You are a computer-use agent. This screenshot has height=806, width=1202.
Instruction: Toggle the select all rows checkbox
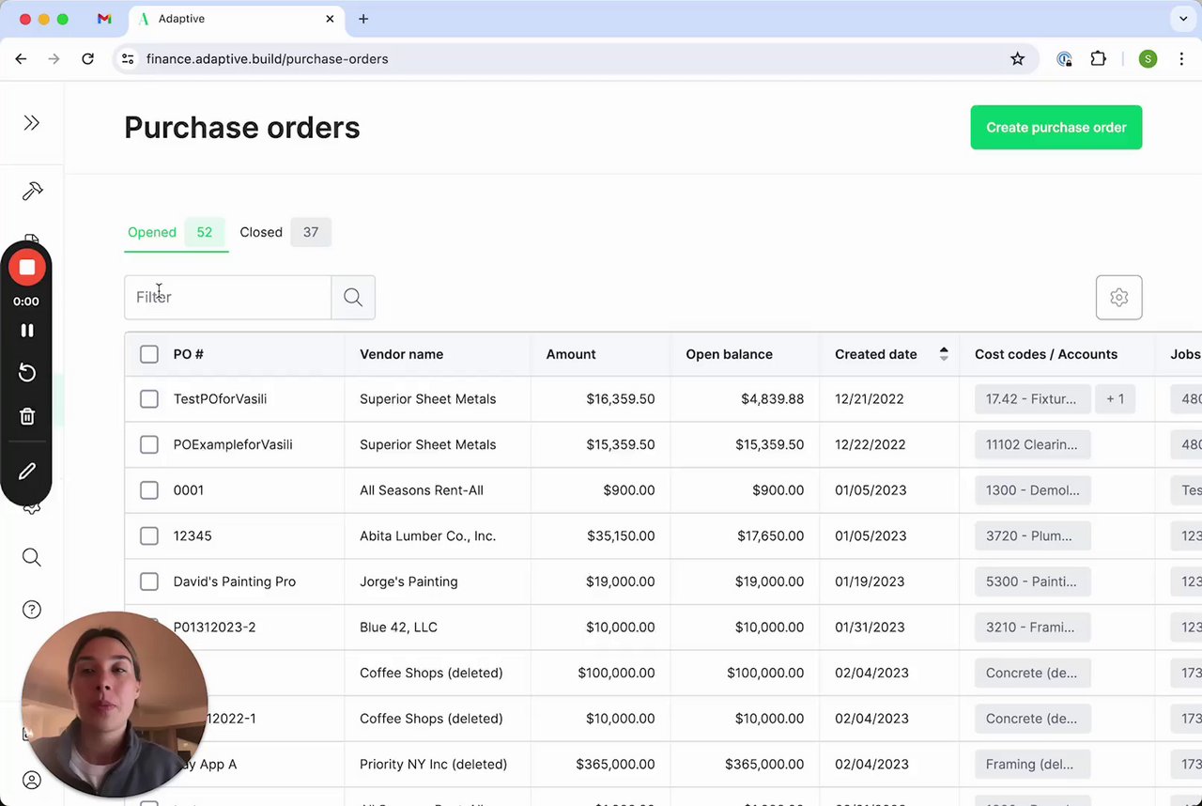tap(149, 354)
